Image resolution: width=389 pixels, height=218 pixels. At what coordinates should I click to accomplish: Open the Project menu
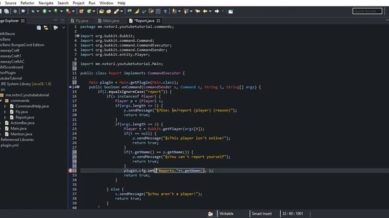78,3
